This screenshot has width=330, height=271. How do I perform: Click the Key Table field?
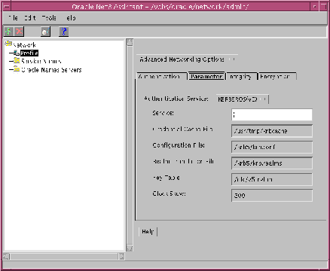pyautogui.click(x=272, y=179)
